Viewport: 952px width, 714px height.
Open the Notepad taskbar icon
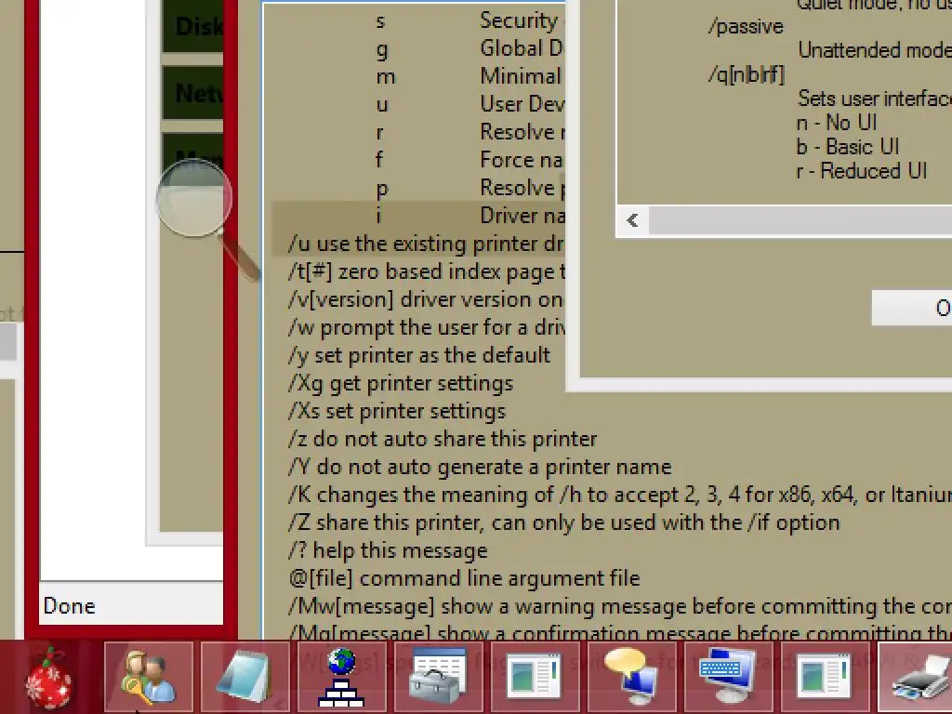coord(245,678)
